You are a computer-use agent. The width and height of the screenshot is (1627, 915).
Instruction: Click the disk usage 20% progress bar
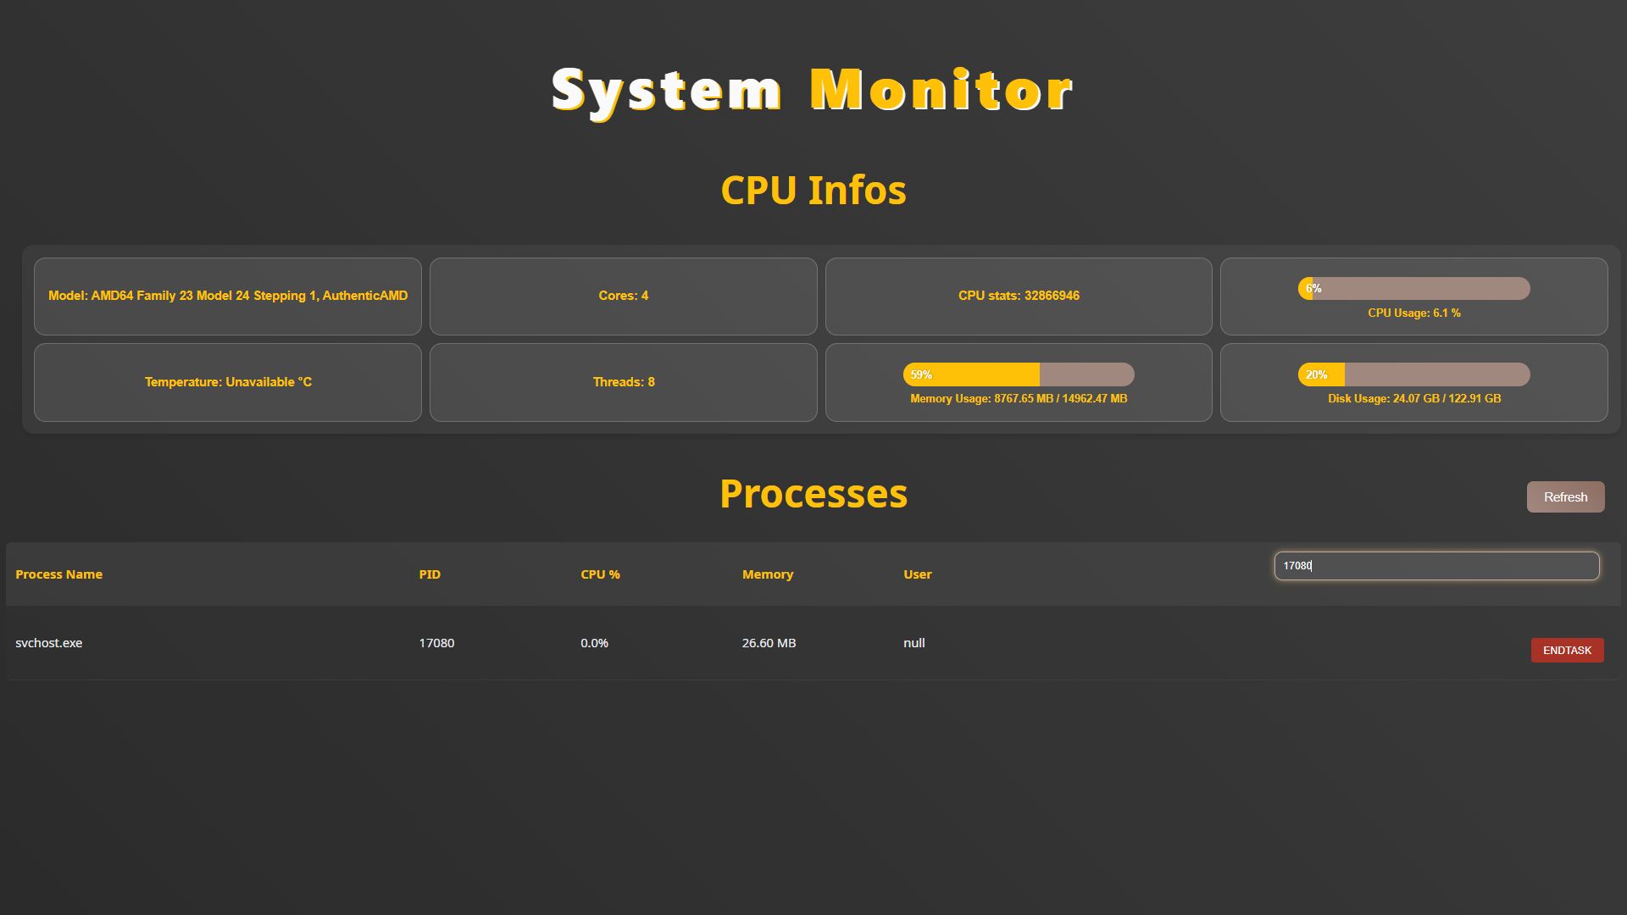point(1413,374)
